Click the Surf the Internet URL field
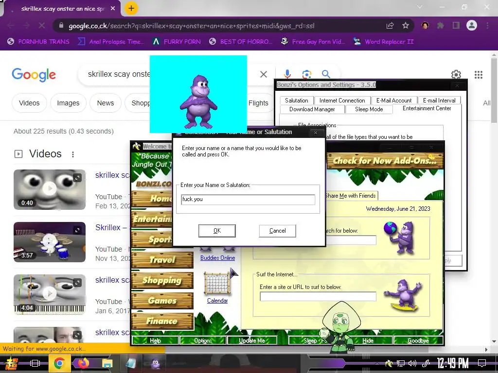 click(318, 297)
